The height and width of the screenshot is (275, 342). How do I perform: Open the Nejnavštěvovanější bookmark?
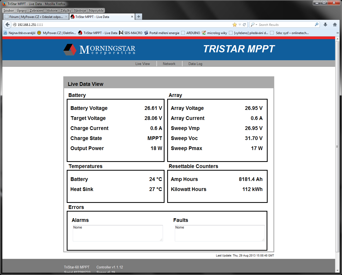coord(20,33)
